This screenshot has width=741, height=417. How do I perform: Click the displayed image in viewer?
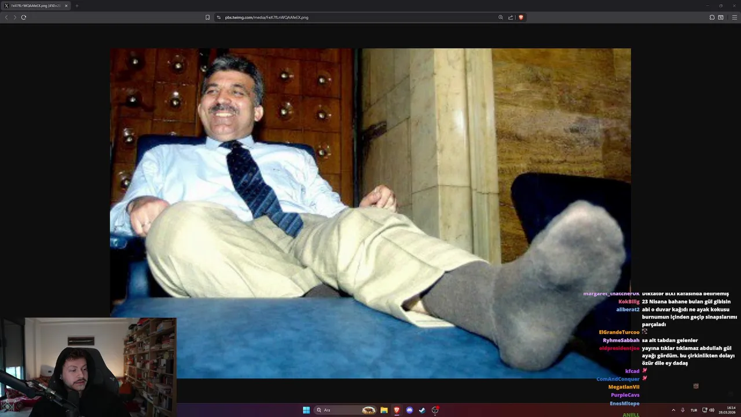(370, 213)
